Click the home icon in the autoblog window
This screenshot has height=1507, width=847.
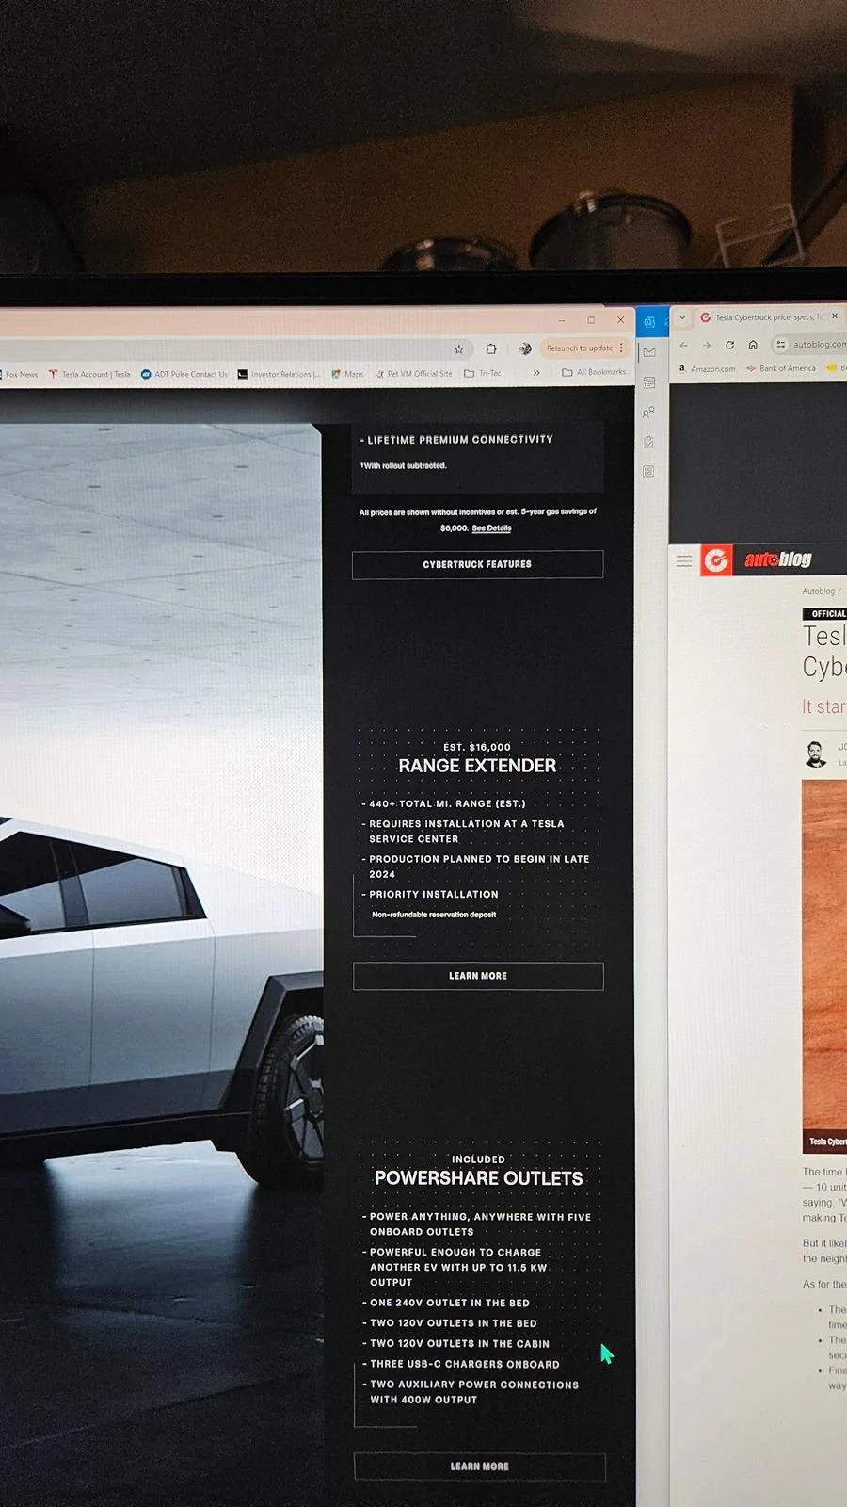pyautogui.click(x=753, y=345)
